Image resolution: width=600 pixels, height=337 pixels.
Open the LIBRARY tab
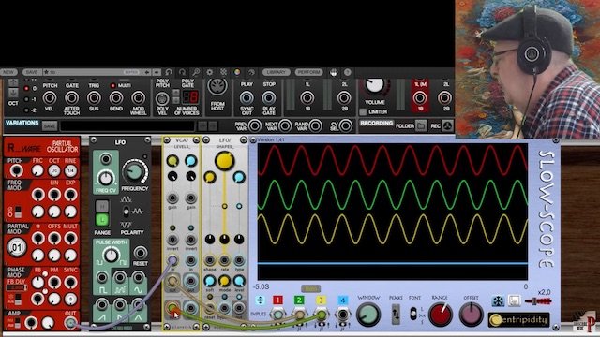[x=277, y=72]
